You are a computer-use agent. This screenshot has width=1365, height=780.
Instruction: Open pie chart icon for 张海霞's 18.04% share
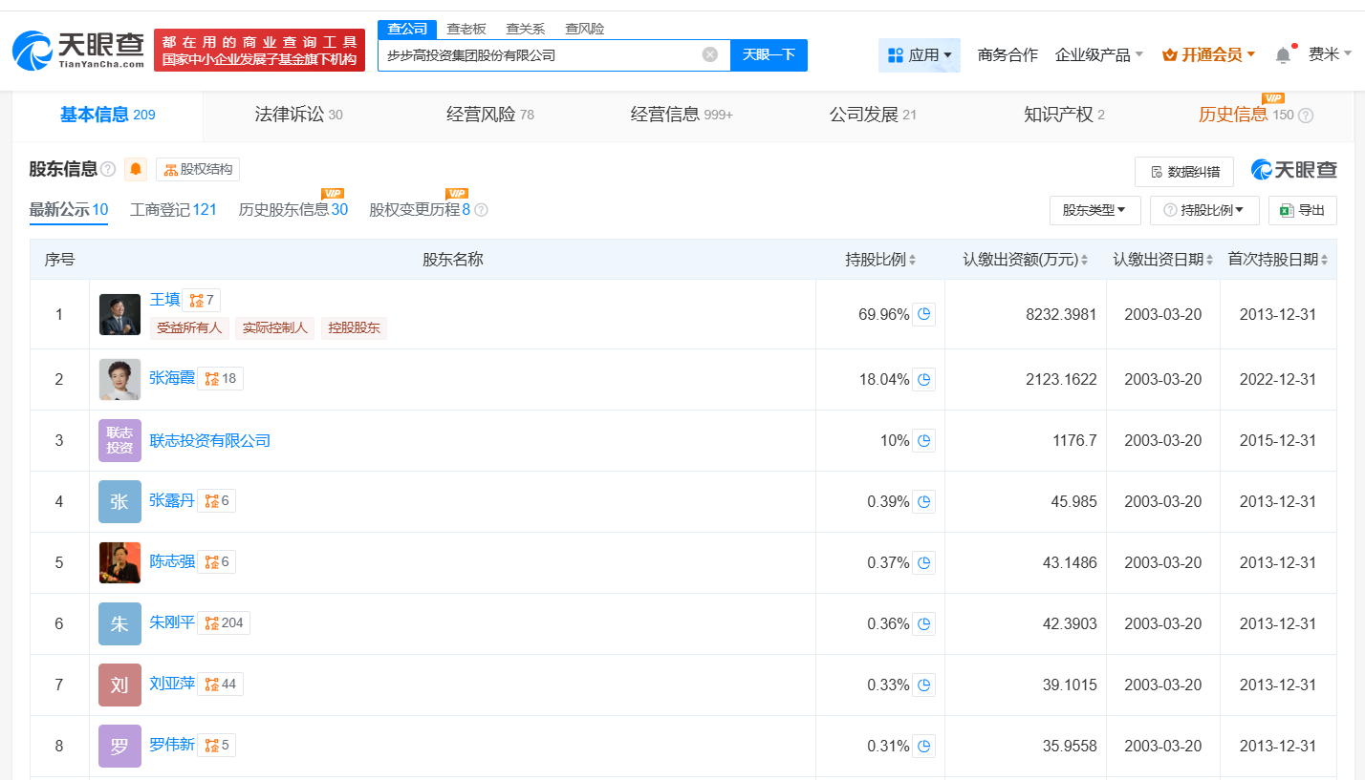click(x=923, y=379)
